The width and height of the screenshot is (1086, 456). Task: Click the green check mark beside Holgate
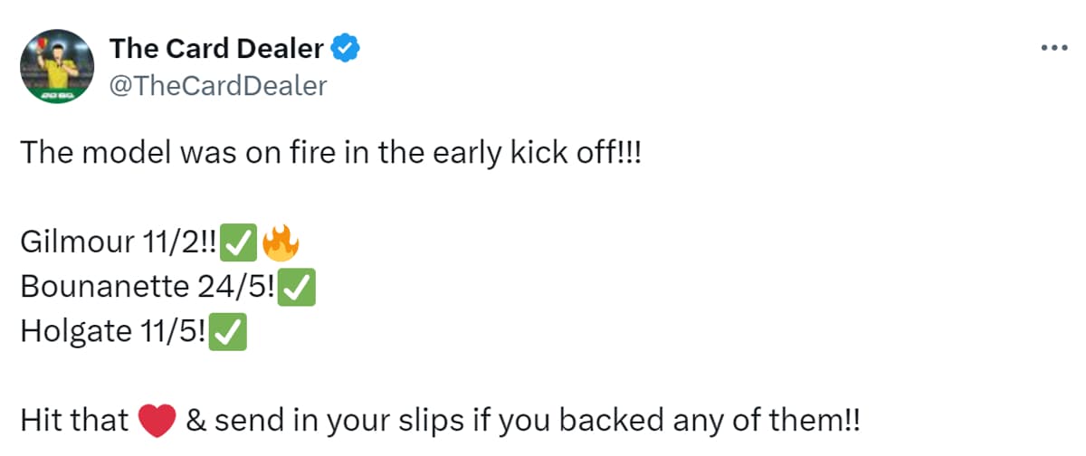(229, 332)
